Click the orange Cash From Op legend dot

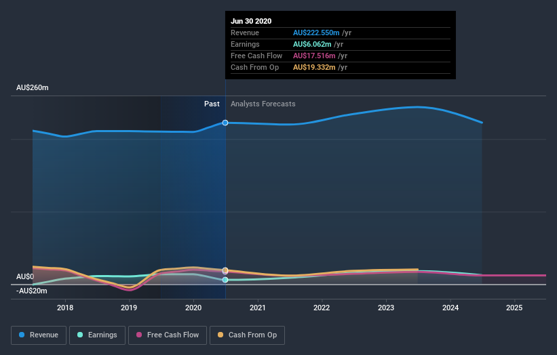point(220,335)
